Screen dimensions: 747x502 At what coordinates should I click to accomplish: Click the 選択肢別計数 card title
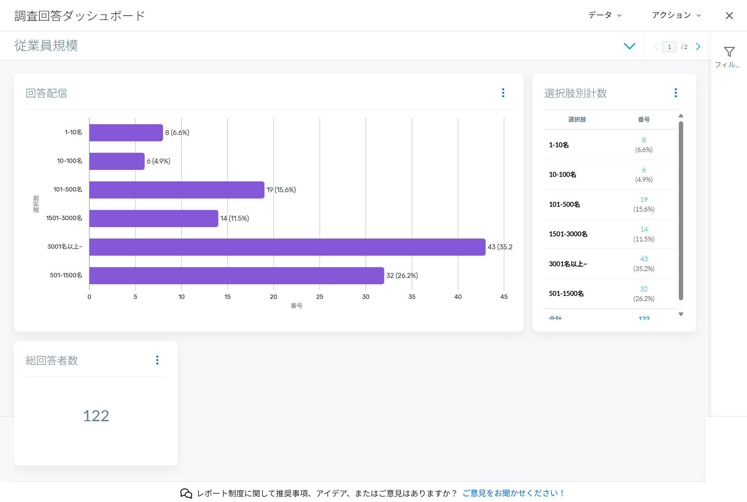pos(575,93)
